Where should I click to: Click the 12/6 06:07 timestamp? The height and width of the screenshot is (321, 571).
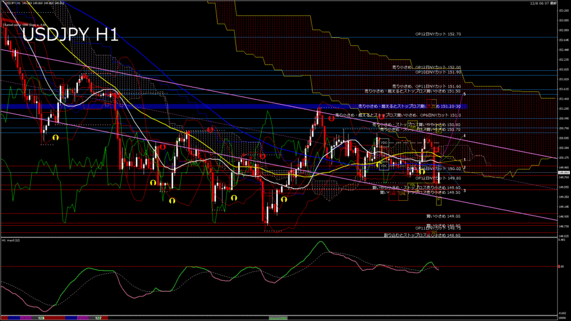pyautogui.click(x=543, y=3)
